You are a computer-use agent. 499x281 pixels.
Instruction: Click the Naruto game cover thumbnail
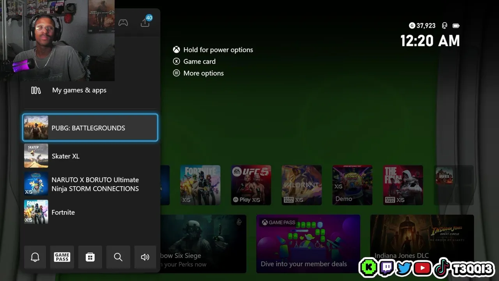[x=36, y=184]
